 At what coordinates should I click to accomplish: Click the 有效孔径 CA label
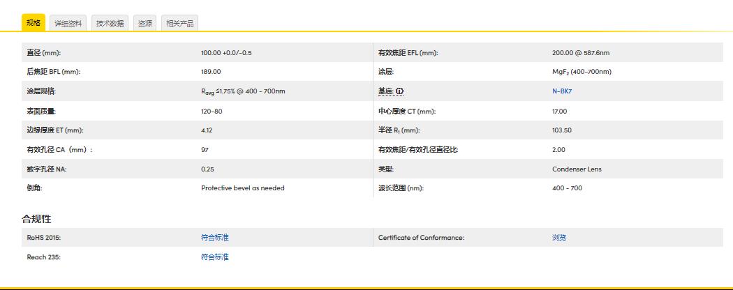click(60, 150)
